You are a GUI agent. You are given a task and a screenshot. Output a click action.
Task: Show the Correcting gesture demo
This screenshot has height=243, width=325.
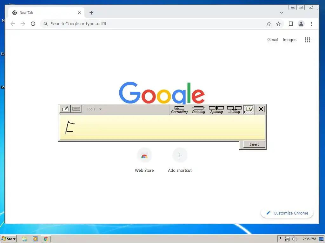coord(179,110)
